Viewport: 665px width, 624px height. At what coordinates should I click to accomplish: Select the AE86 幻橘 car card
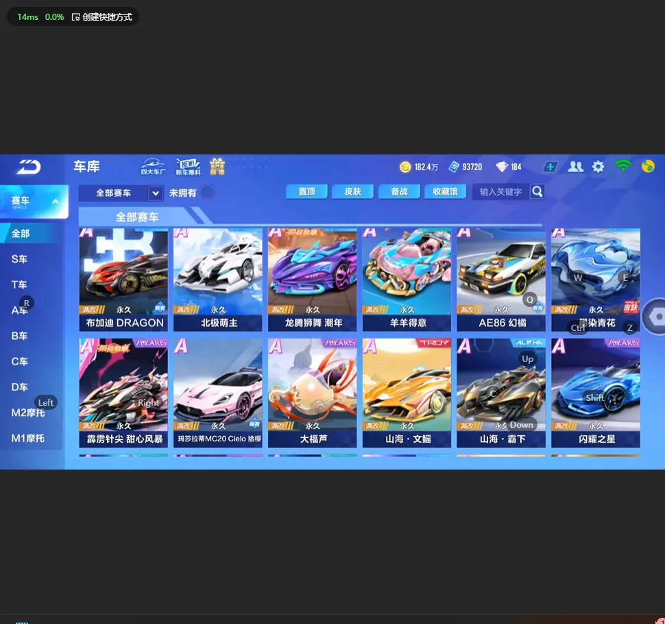(501, 279)
